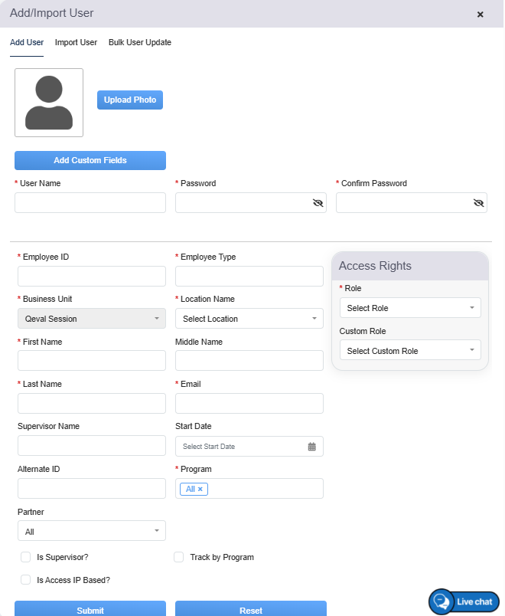Remove the 'All' tag from Program
Viewport: 505px width, 616px height.
click(200, 489)
